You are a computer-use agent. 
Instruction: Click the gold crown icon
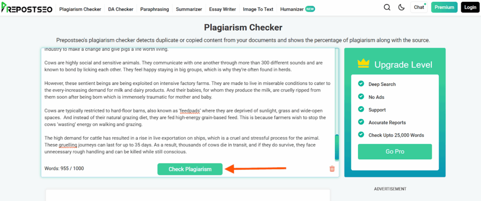tap(364, 64)
